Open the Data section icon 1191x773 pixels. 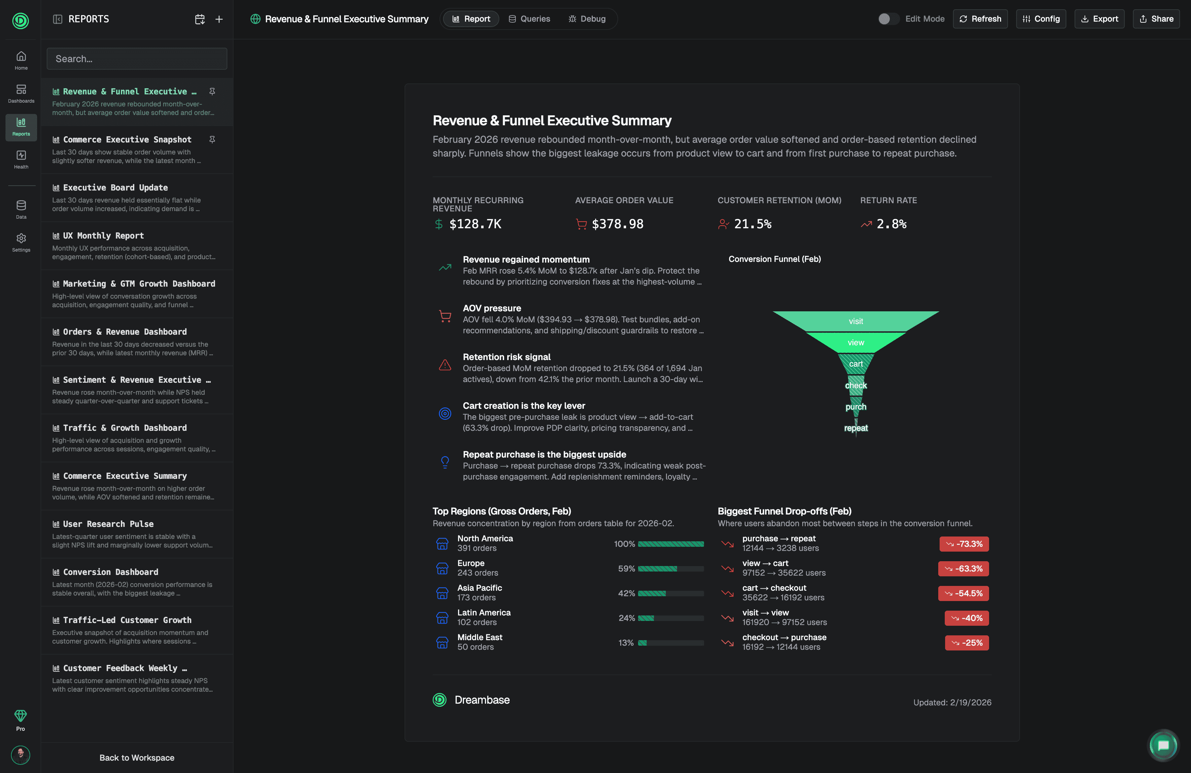pyautogui.click(x=21, y=209)
